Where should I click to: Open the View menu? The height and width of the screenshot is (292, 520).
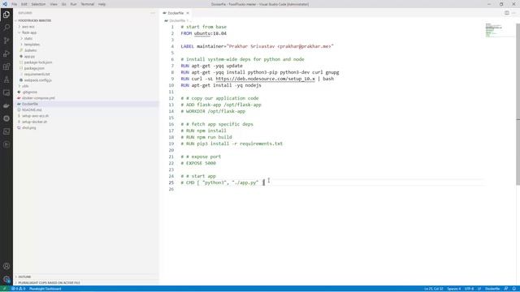tap(54, 4)
